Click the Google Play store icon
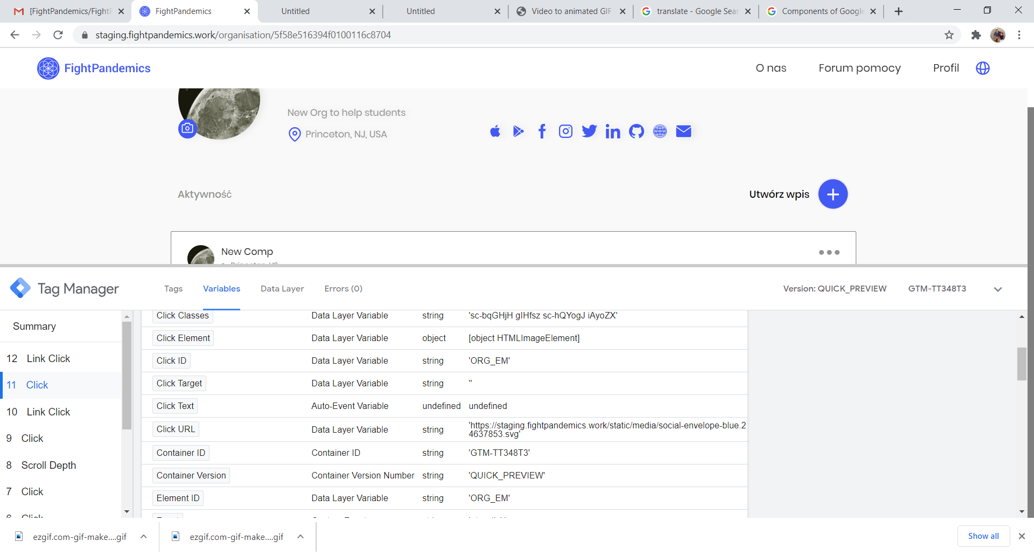The height and width of the screenshot is (555, 1034). [518, 131]
